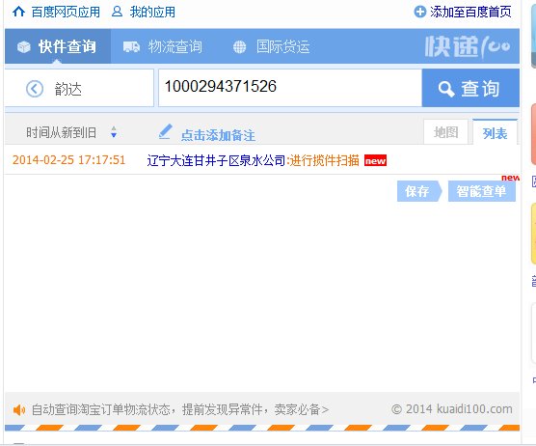This screenshot has height=446, width=536.
Task: Click the truck icon on 物流查询
Action: click(x=132, y=47)
